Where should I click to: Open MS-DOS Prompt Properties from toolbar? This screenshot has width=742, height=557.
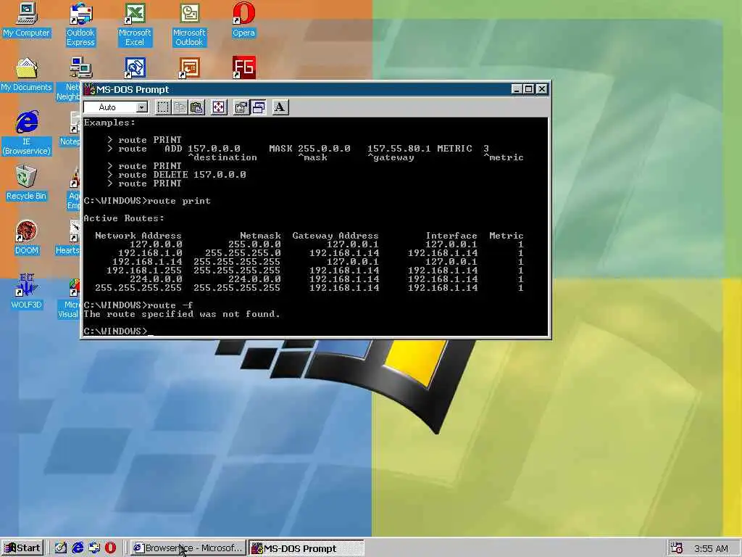tap(241, 107)
